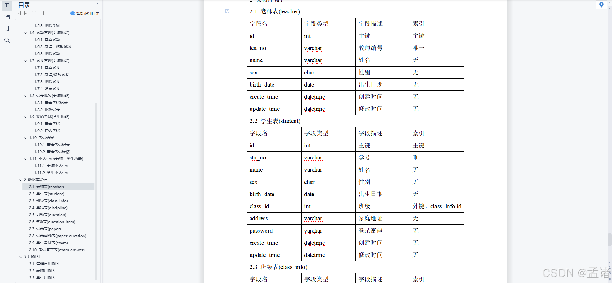Screen dimensions: 612x283
Task: Go to 1.7.1 查看试卷 heading
Action: pyautogui.click(x=47, y=68)
